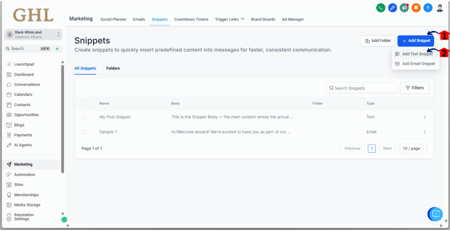Open Conversations in the sidebar
The height and width of the screenshot is (231, 450).
coord(27,85)
